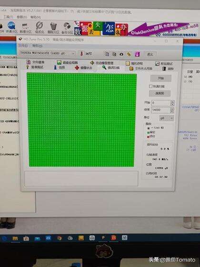Screen dimensions: 200x267
Task: Click the QR-pattern icon on taskbar
Action: 124,237
